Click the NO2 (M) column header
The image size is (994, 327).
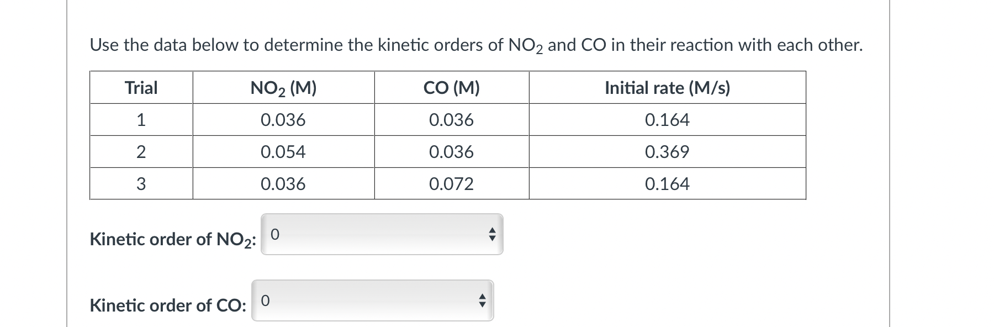283,87
